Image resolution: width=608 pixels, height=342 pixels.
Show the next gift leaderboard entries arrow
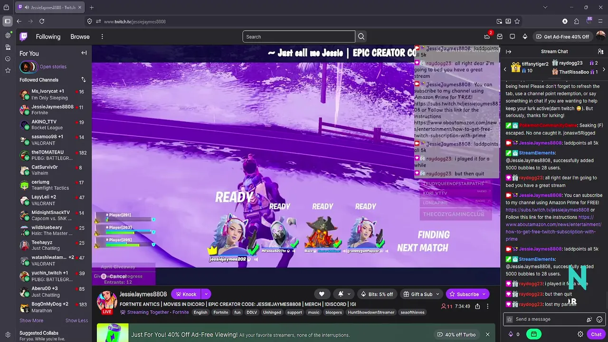(604, 70)
